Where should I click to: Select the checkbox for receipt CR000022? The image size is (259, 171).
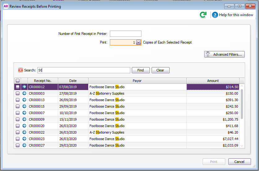[18, 132]
